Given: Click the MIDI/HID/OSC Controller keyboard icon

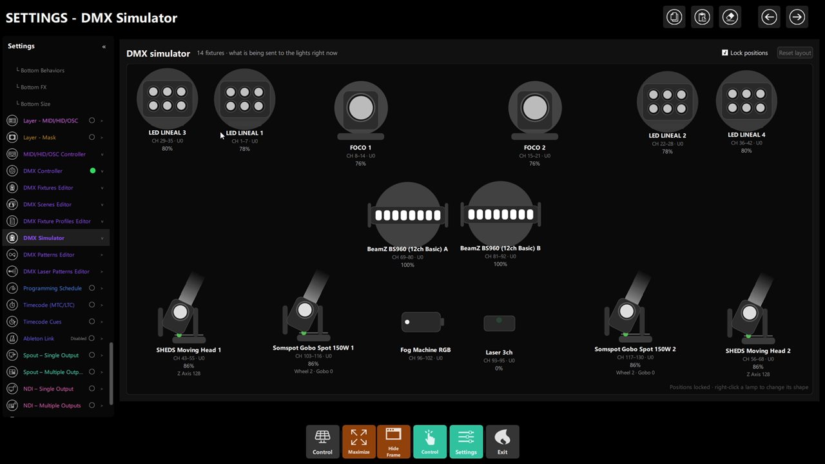Looking at the screenshot, I should [12, 154].
